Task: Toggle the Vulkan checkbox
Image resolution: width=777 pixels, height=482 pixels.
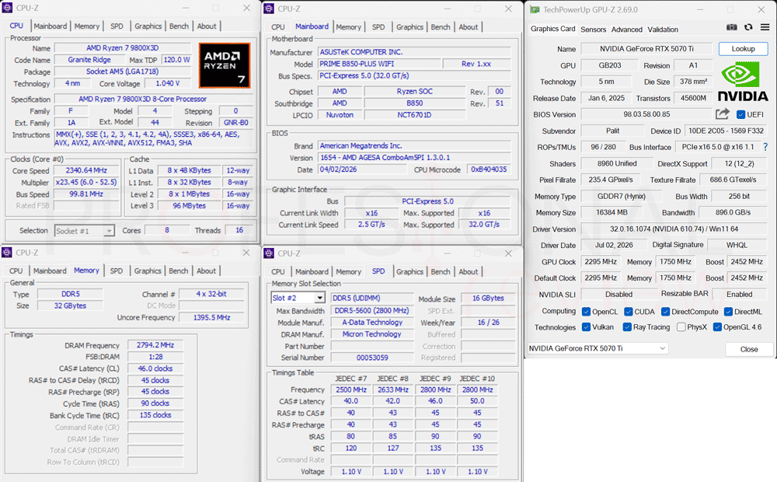Action: (586, 327)
